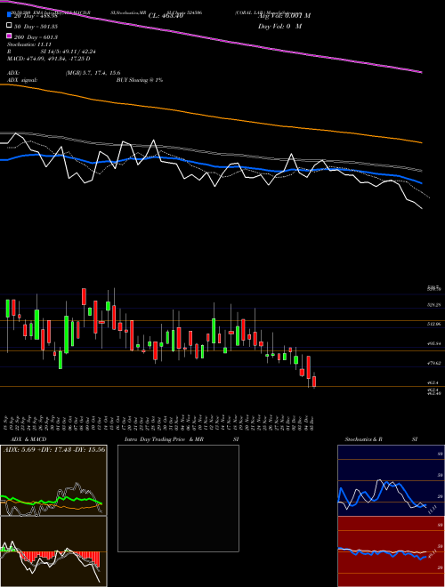Click the 'ADX & MACD' panel title

pos(28,439)
